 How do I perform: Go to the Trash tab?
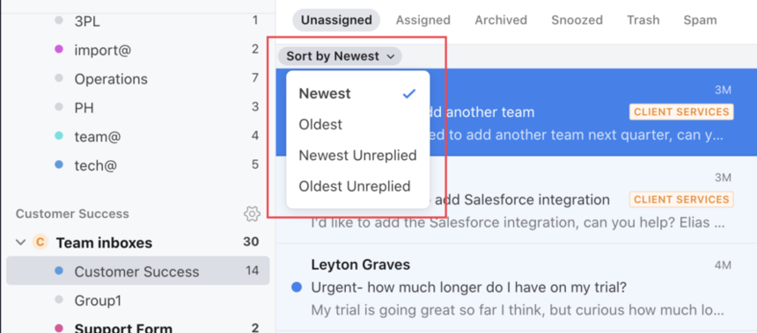pyautogui.click(x=643, y=20)
